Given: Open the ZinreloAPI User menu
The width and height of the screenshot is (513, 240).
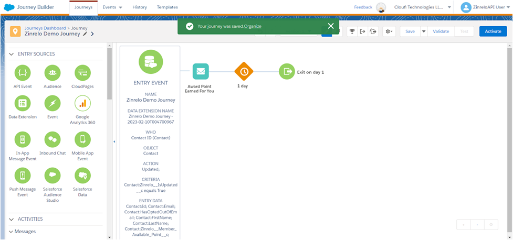Looking at the screenshot, I should point(485,7).
